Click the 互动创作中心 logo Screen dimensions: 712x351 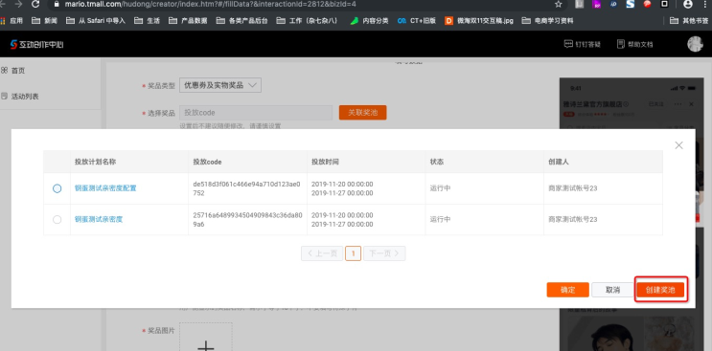click(36, 44)
